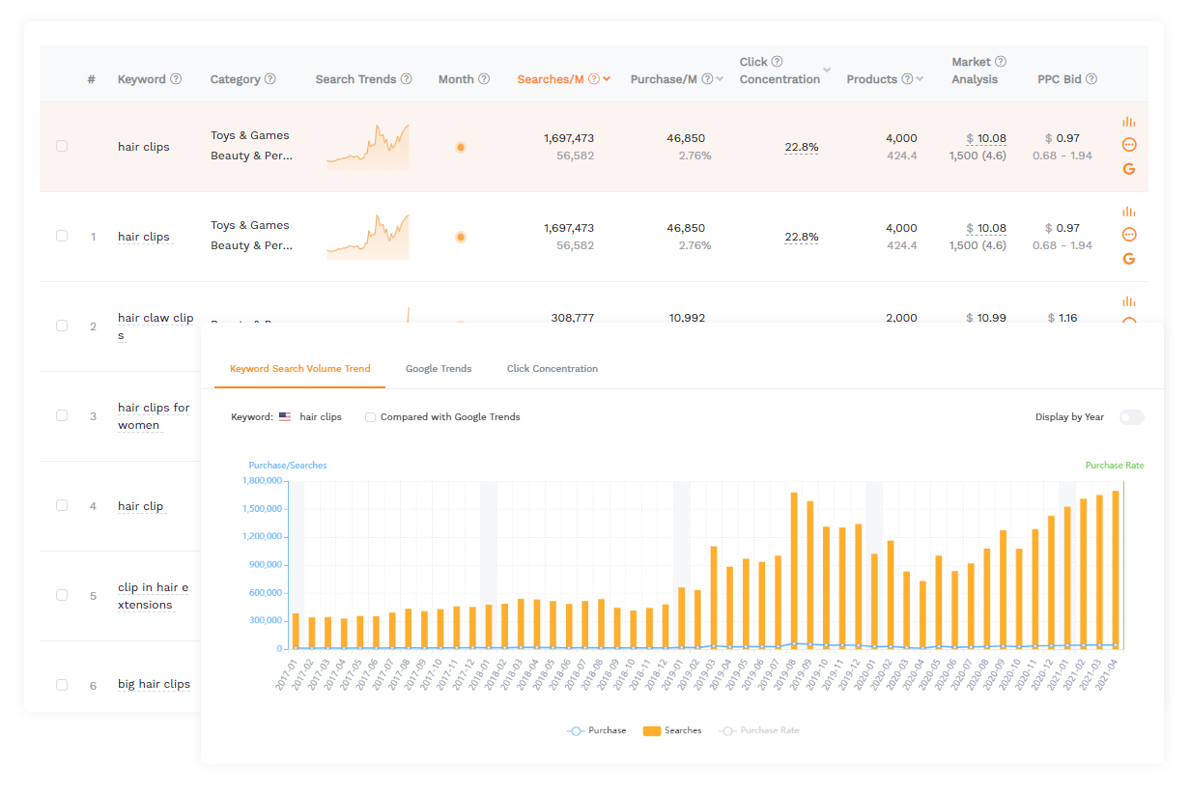Click the help icon beside Search Trends header

[x=407, y=79]
